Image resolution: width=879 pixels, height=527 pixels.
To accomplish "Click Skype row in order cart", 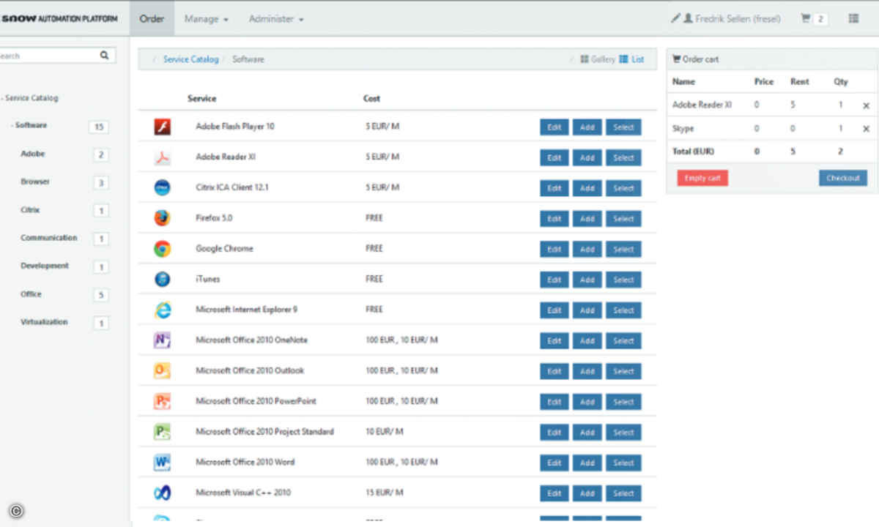I will pos(772,129).
